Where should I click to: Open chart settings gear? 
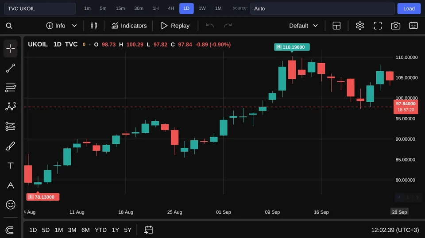pyautogui.click(x=359, y=26)
